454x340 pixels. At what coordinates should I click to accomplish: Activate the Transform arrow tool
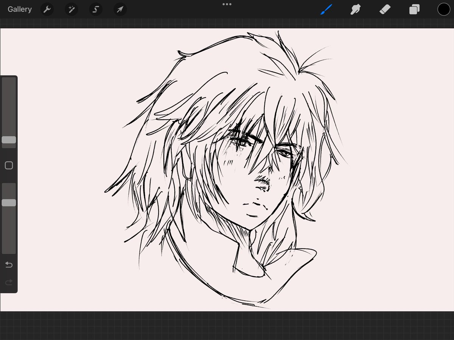click(120, 9)
